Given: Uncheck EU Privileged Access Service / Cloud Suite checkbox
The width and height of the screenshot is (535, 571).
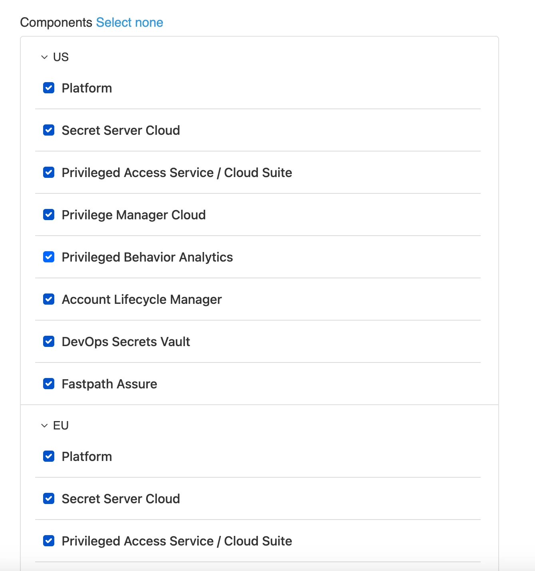Looking at the screenshot, I should (49, 541).
